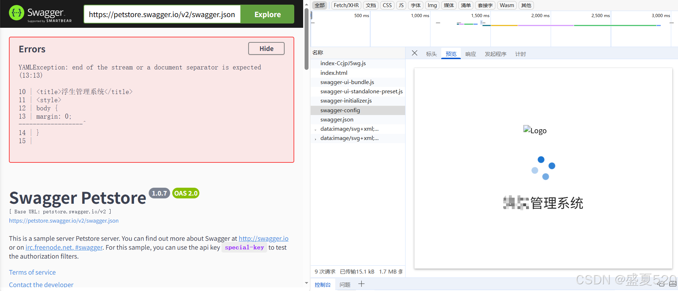
Task: Click the 1,500 ms timeline marker
Action: [480, 16]
